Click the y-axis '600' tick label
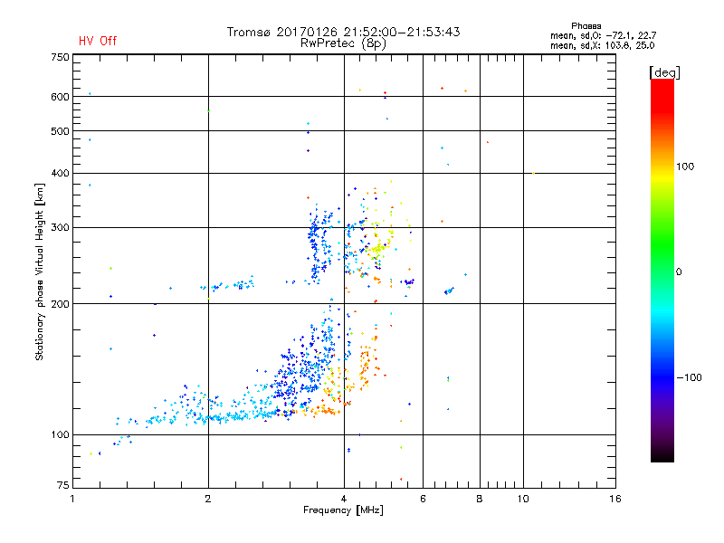The image size is (724, 543). click(x=60, y=97)
